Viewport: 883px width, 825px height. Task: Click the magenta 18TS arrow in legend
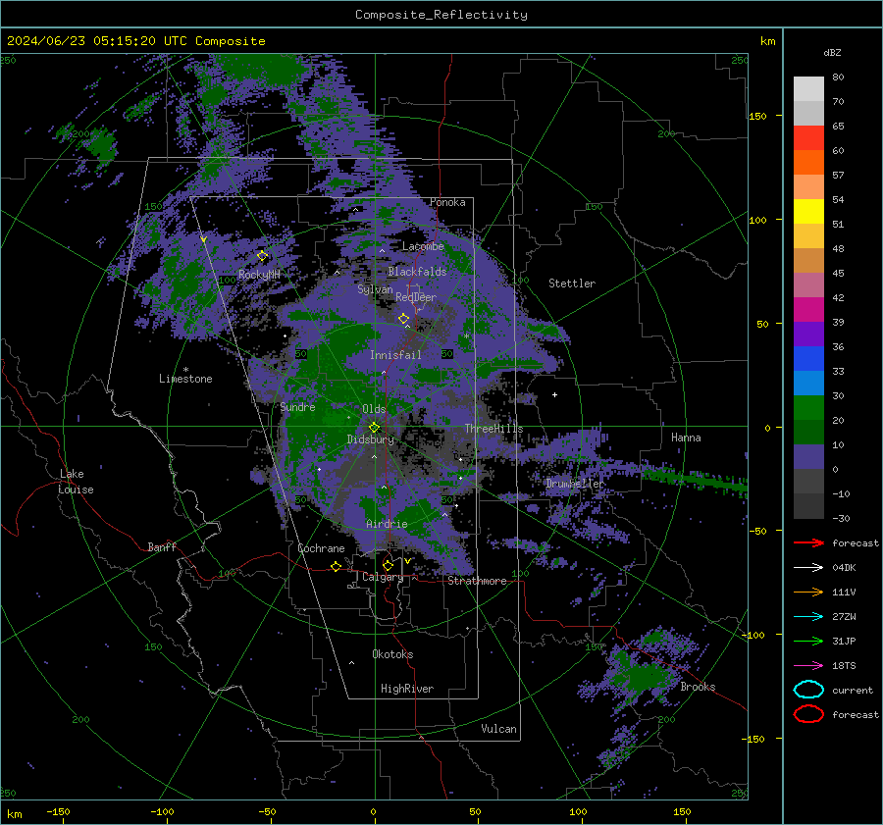tap(808, 666)
